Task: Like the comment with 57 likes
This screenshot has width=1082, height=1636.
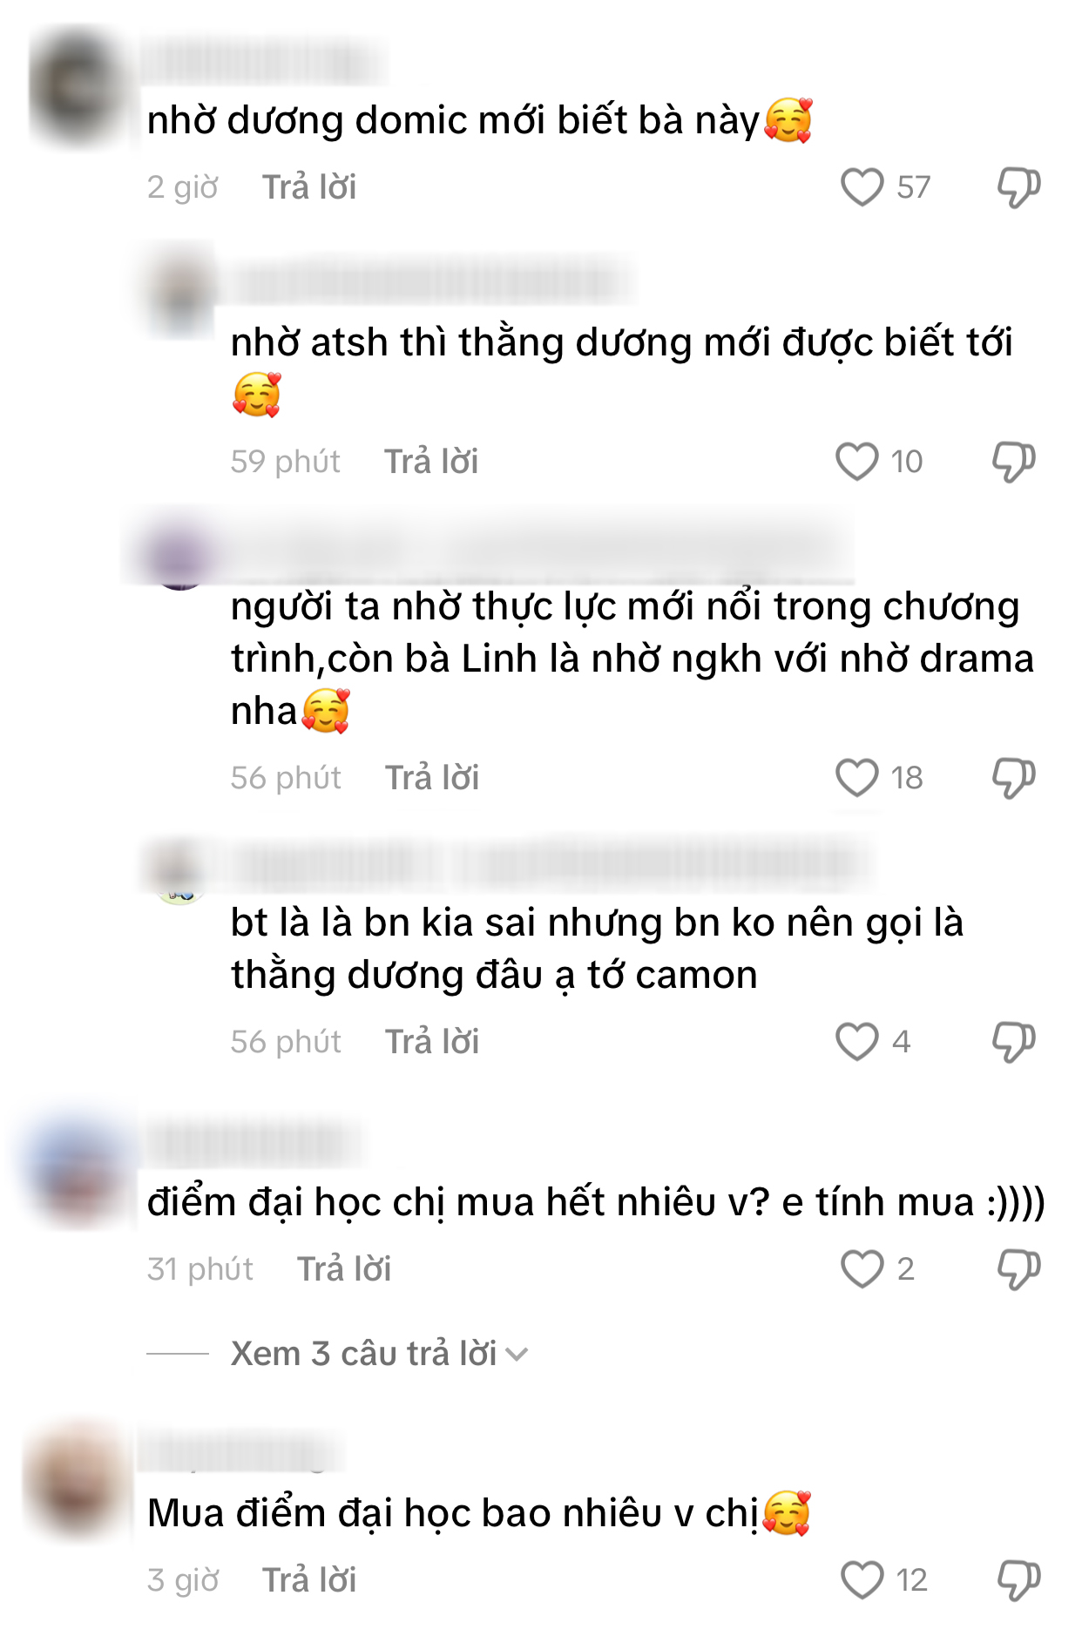Action: 862,187
